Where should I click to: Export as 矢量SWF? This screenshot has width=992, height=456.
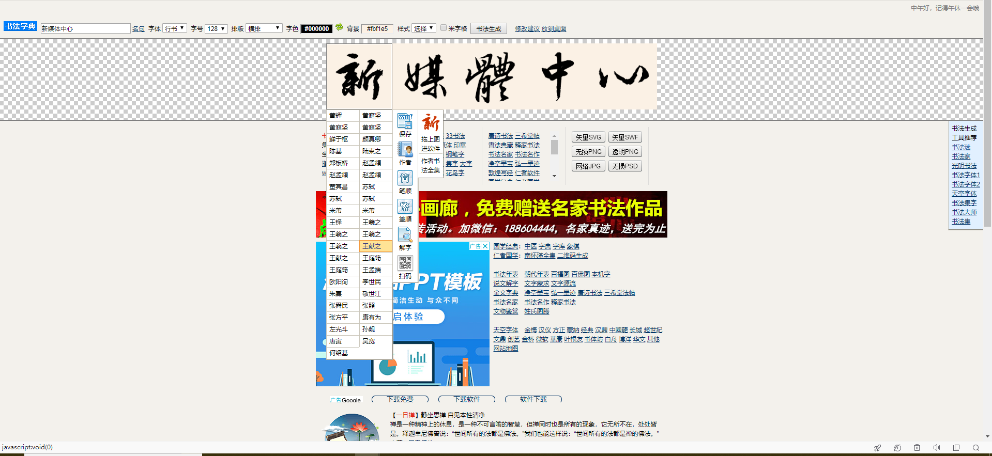click(x=625, y=137)
